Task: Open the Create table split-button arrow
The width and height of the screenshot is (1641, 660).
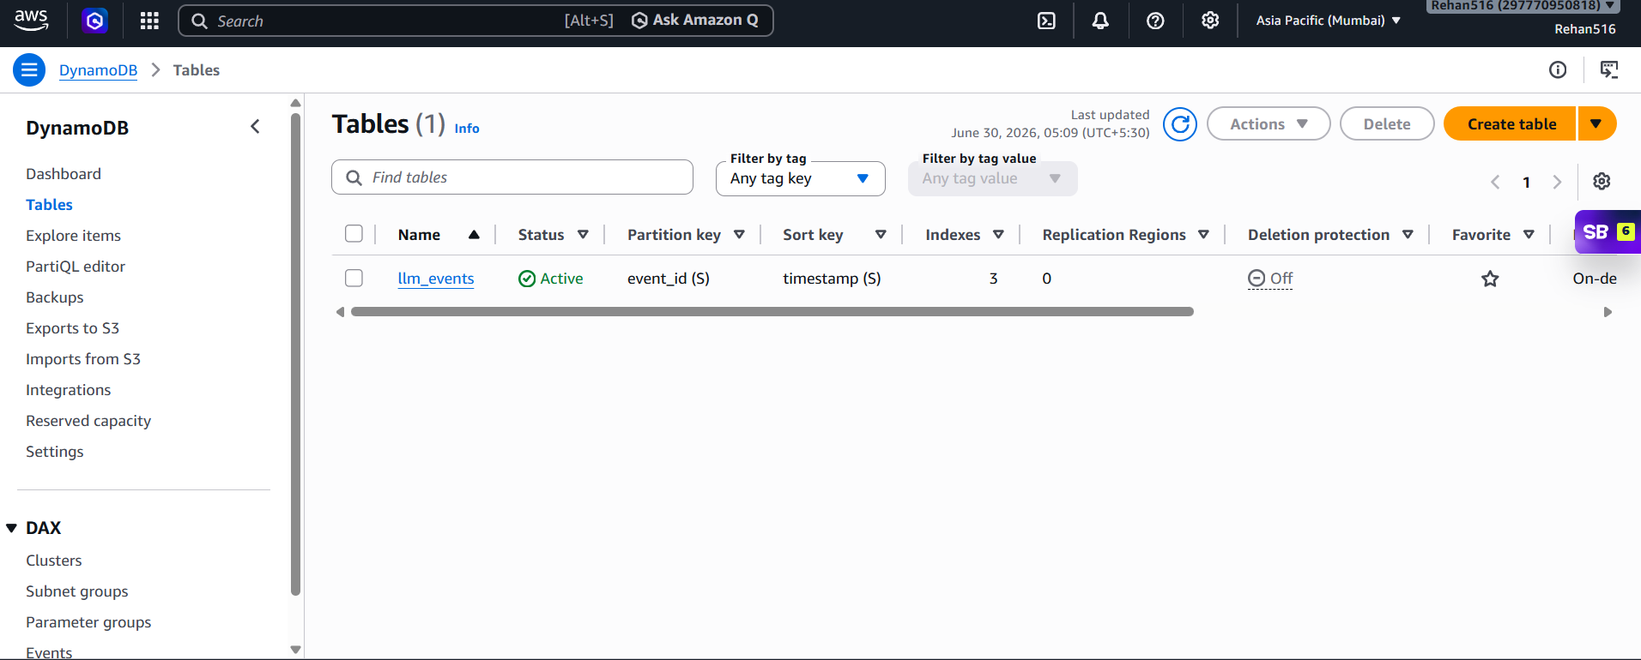Action: click(x=1596, y=124)
